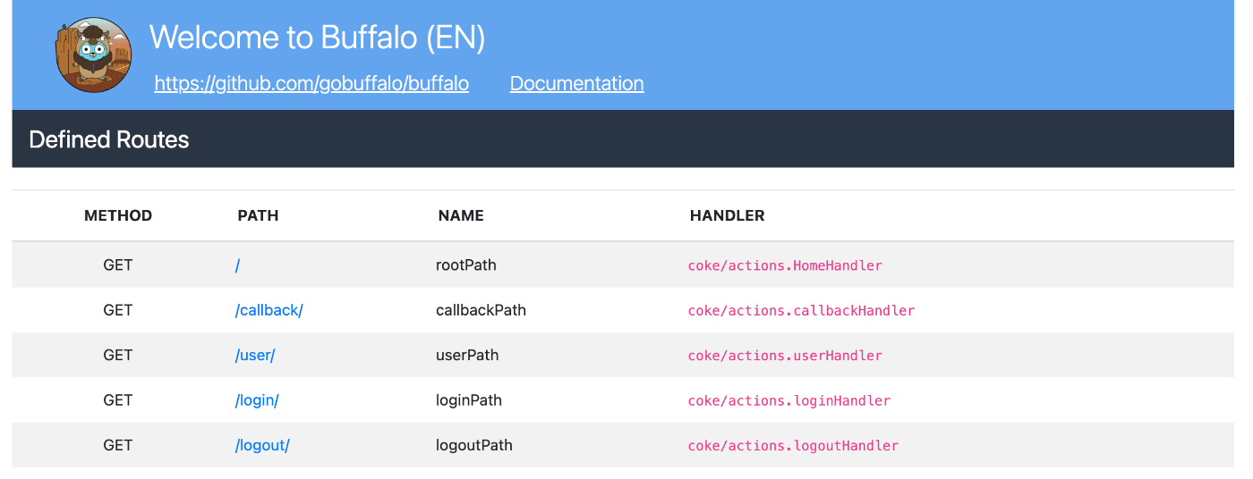
Task: Click GET in the userPath row
Action: [x=118, y=355]
